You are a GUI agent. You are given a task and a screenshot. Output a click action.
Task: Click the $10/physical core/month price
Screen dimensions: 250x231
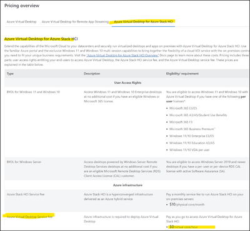pos(187,205)
